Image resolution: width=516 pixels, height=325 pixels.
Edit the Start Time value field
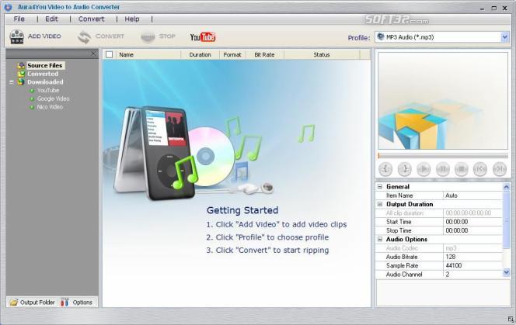pyautogui.click(x=473, y=222)
